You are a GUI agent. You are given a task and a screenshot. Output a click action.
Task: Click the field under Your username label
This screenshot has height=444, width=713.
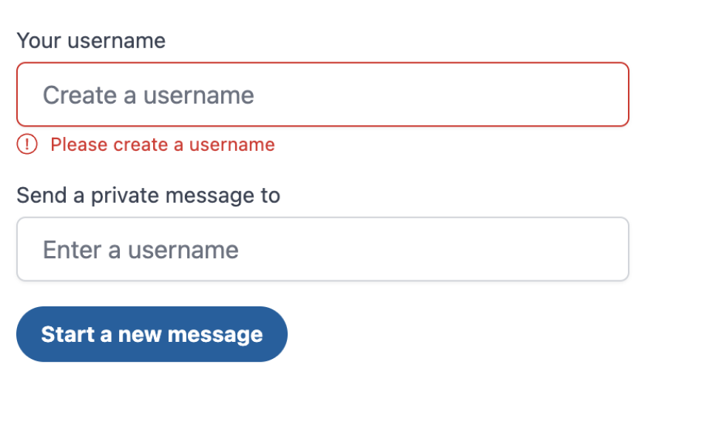click(322, 94)
